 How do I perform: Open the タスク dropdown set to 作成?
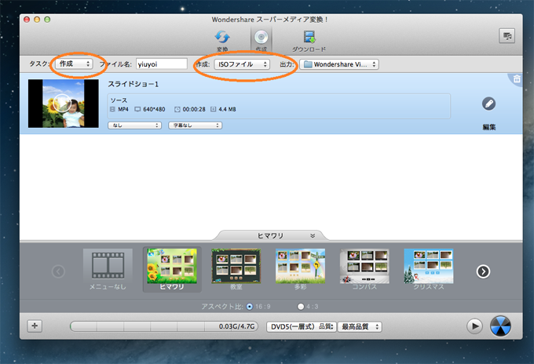point(75,64)
